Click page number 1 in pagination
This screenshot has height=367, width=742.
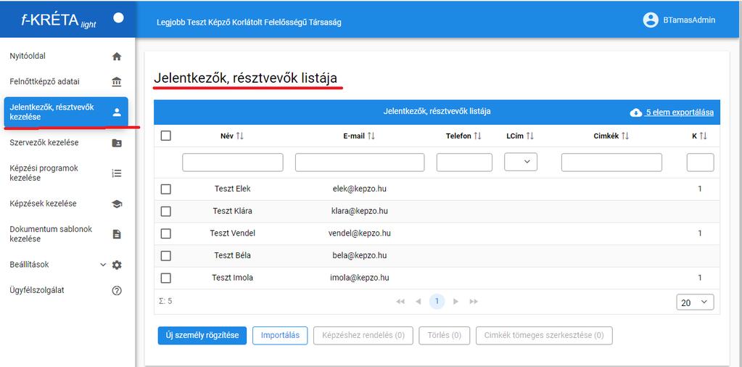[x=437, y=301]
